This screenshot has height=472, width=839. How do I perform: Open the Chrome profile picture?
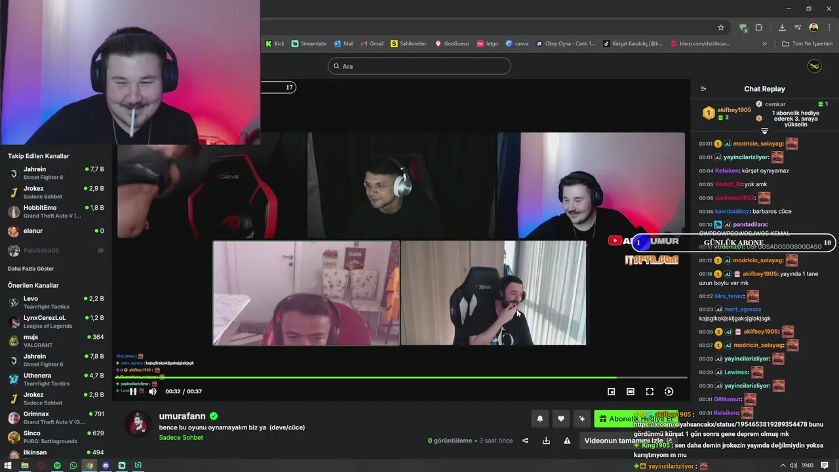point(813,28)
